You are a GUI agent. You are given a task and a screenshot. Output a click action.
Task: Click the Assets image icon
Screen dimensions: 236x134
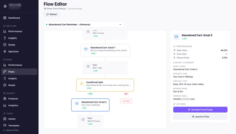pos(5,119)
